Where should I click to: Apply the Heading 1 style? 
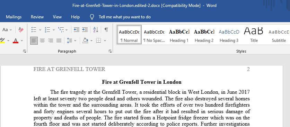pyautogui.click(x=179, y=35)
